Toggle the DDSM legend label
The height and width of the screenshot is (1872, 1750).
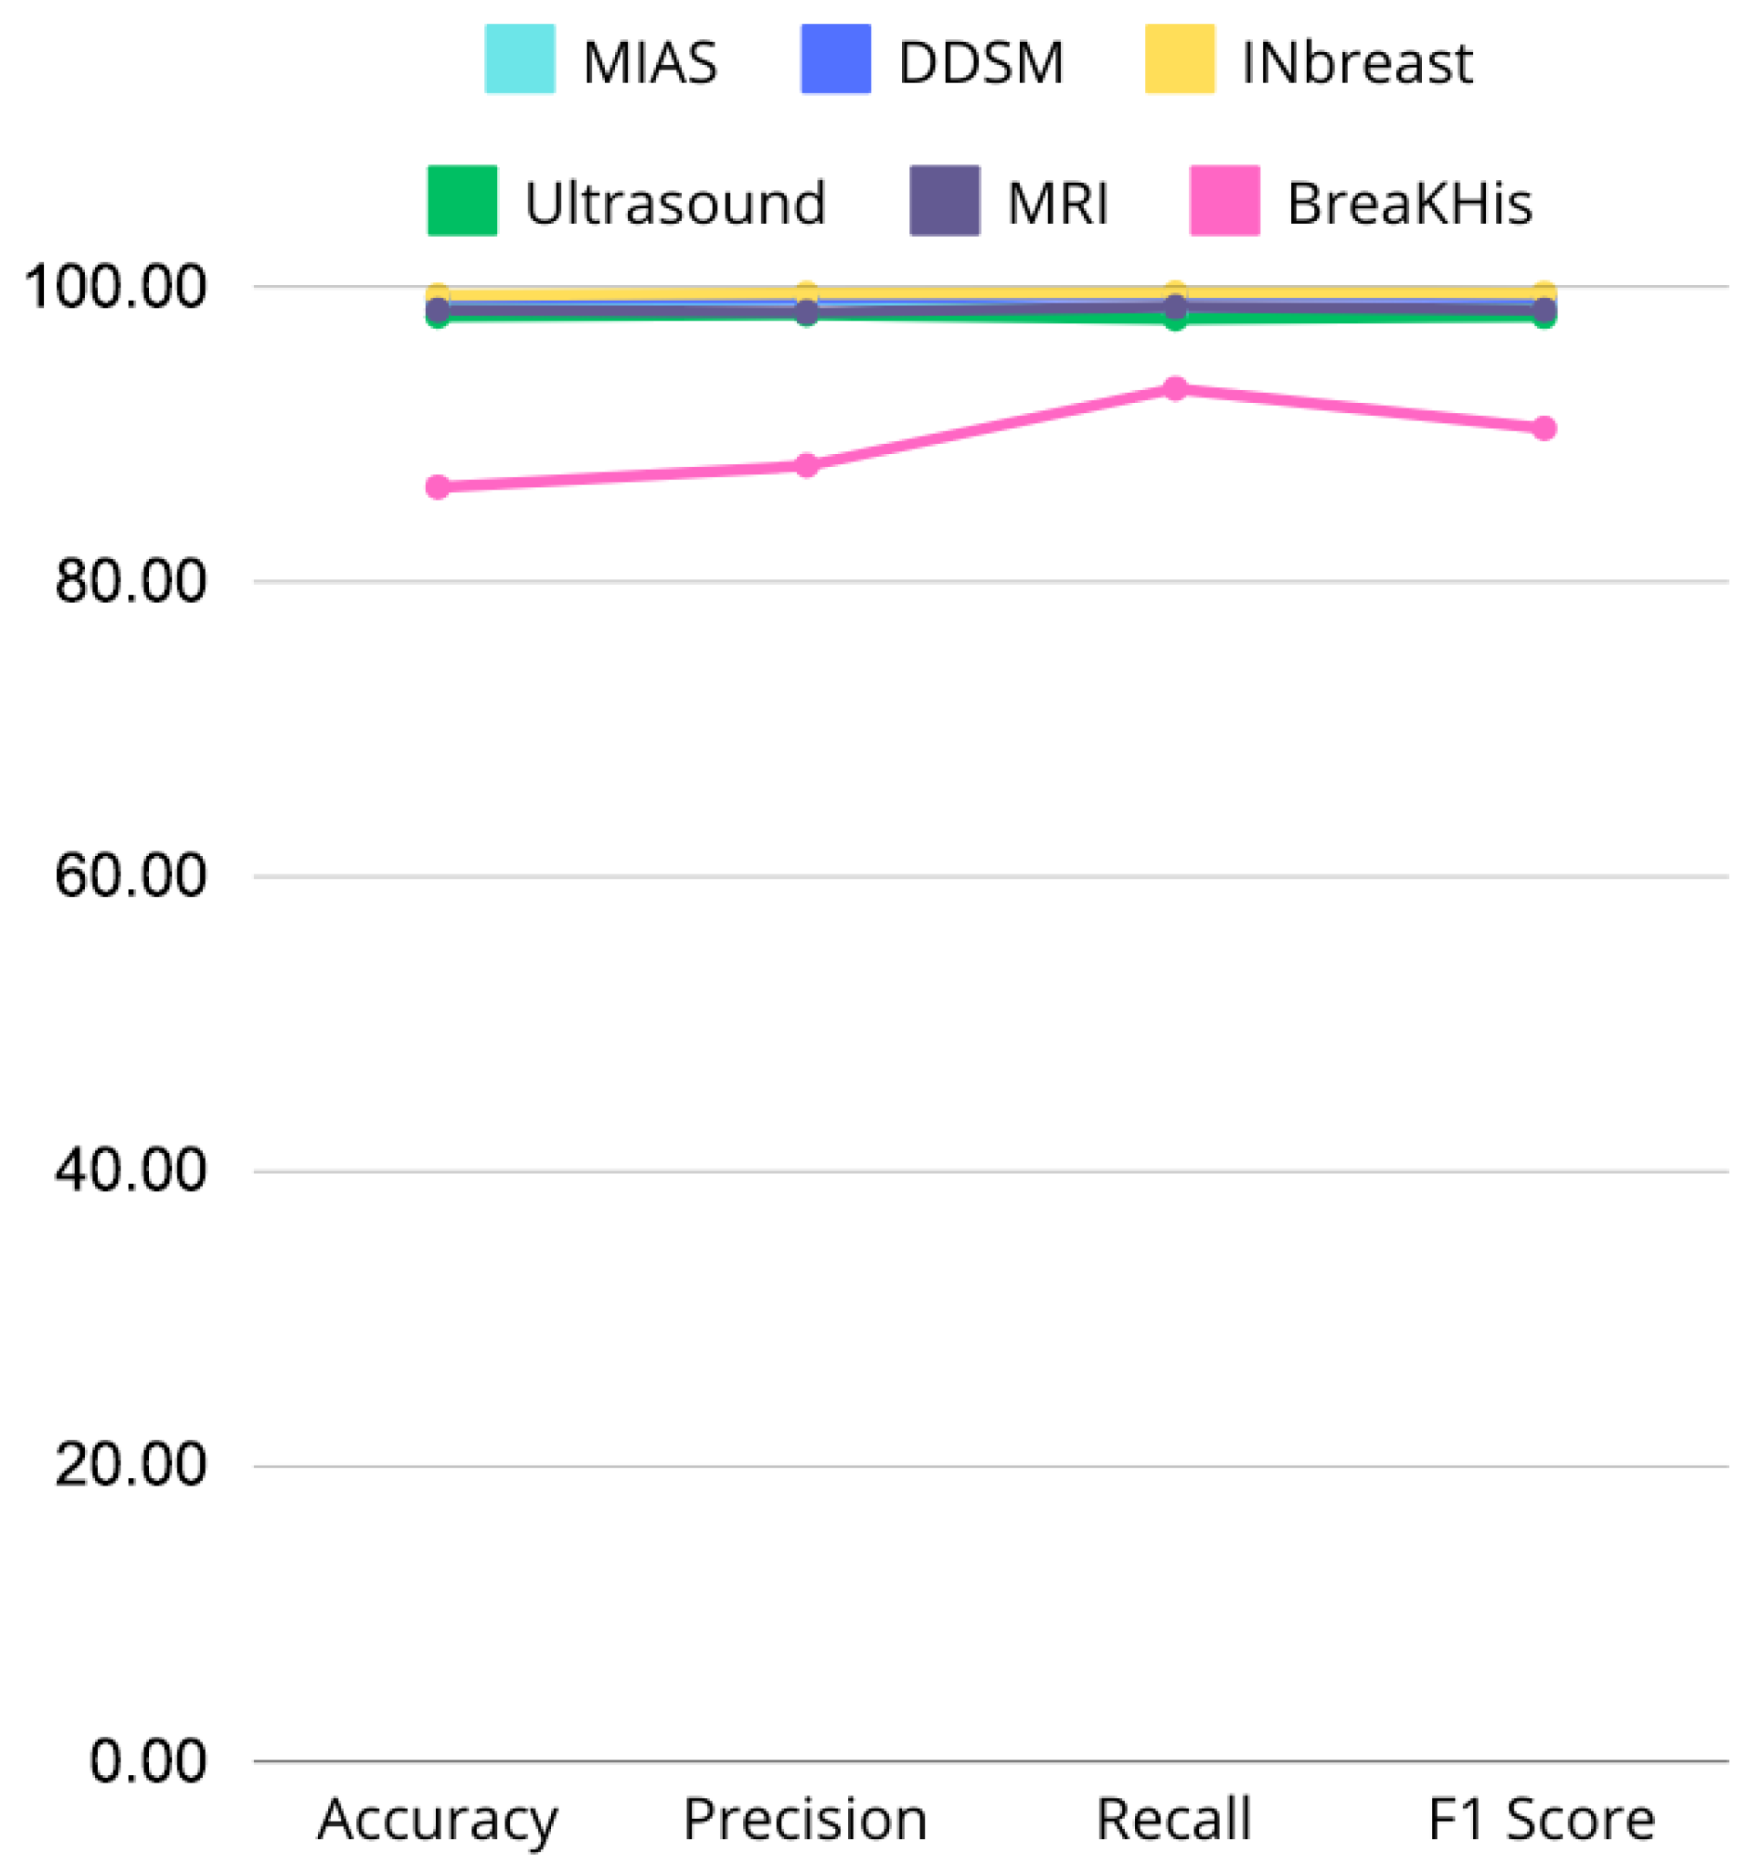pyautogui.click(x=981, y=63)
